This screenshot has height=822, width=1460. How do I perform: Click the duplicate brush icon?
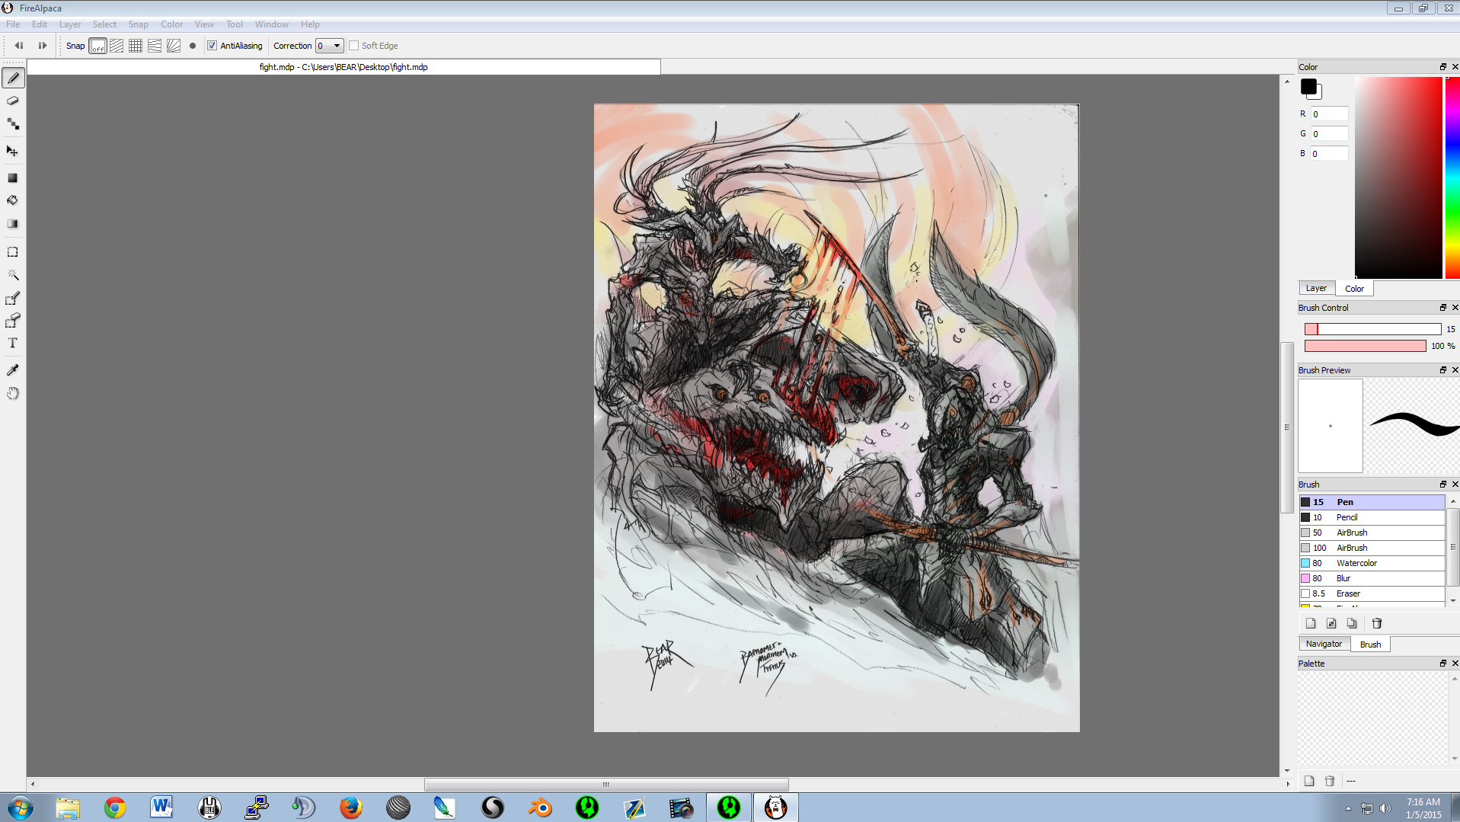click(x=1352, y=623)
